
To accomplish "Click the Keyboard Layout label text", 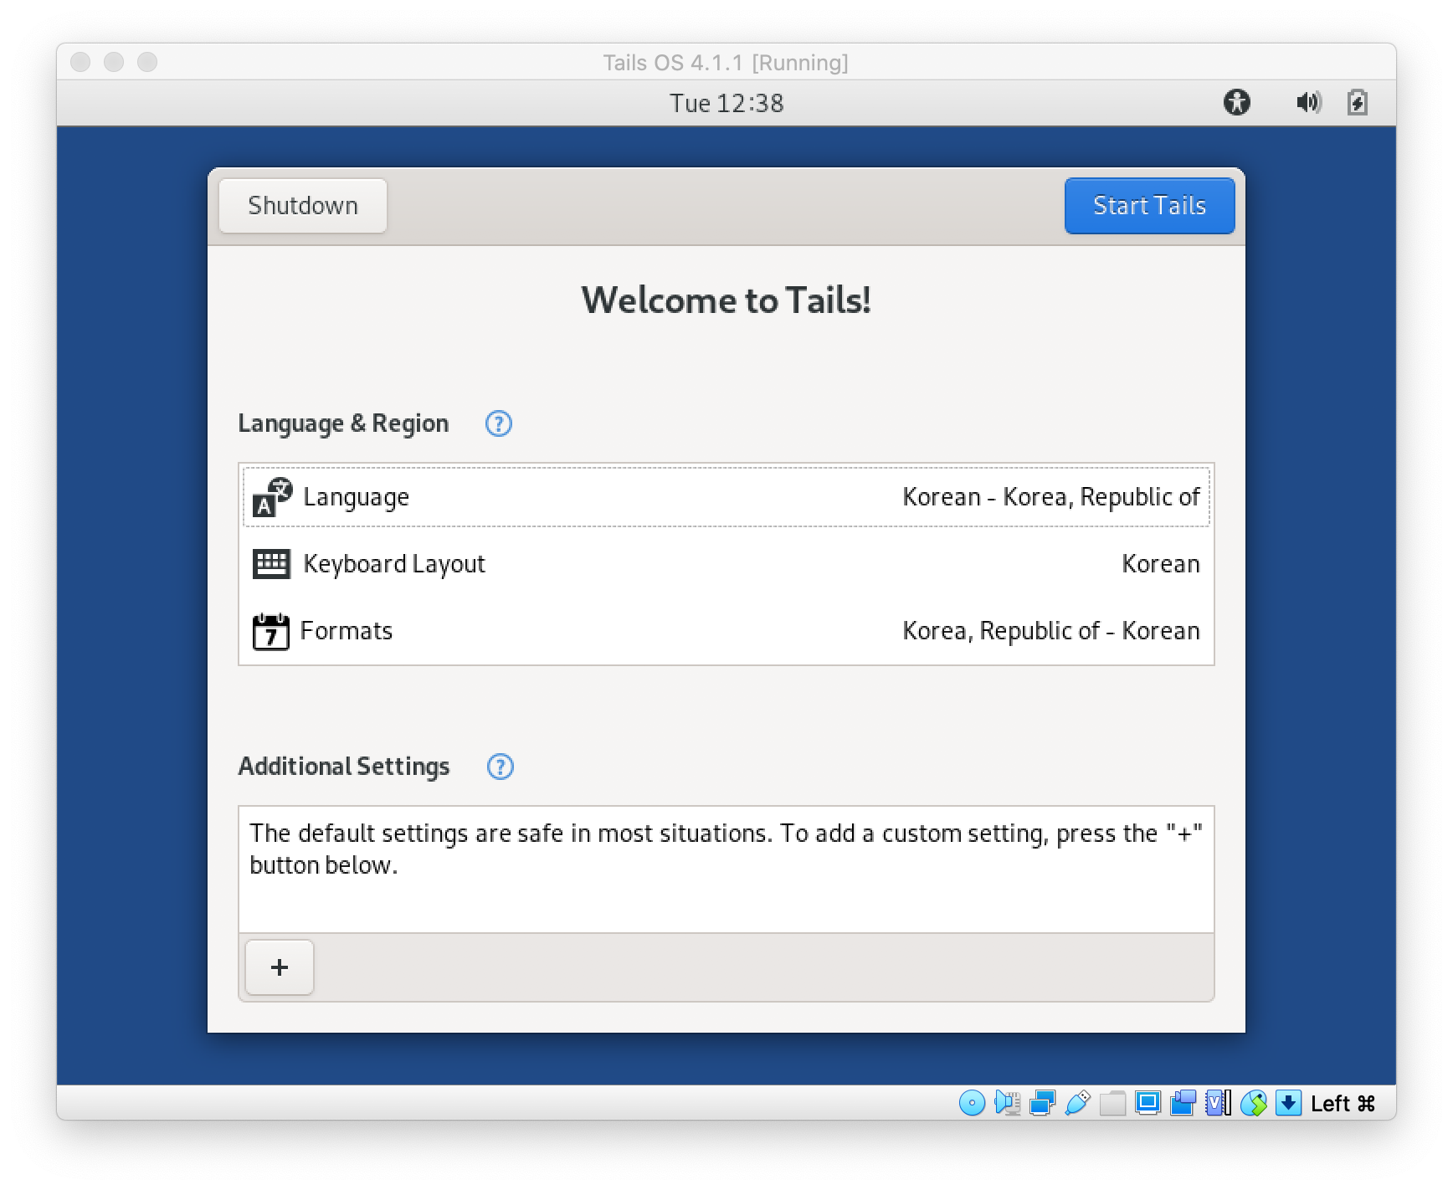I will pos(394,564).
